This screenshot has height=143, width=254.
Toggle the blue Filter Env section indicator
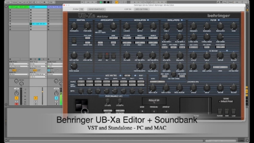point(227,51)
